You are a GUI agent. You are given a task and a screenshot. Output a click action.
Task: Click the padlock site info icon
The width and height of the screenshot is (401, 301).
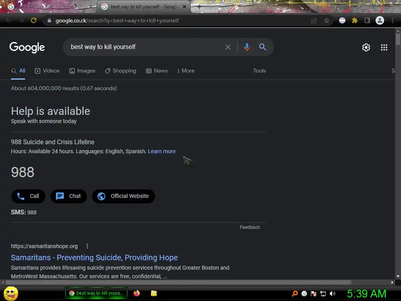(x=49, y=20)
